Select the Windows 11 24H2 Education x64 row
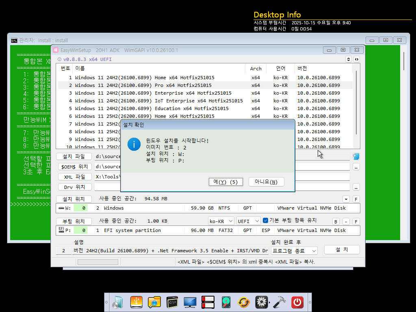Image resolution: width=416 pixels, height=312 pixels. [x=205, y=108]
